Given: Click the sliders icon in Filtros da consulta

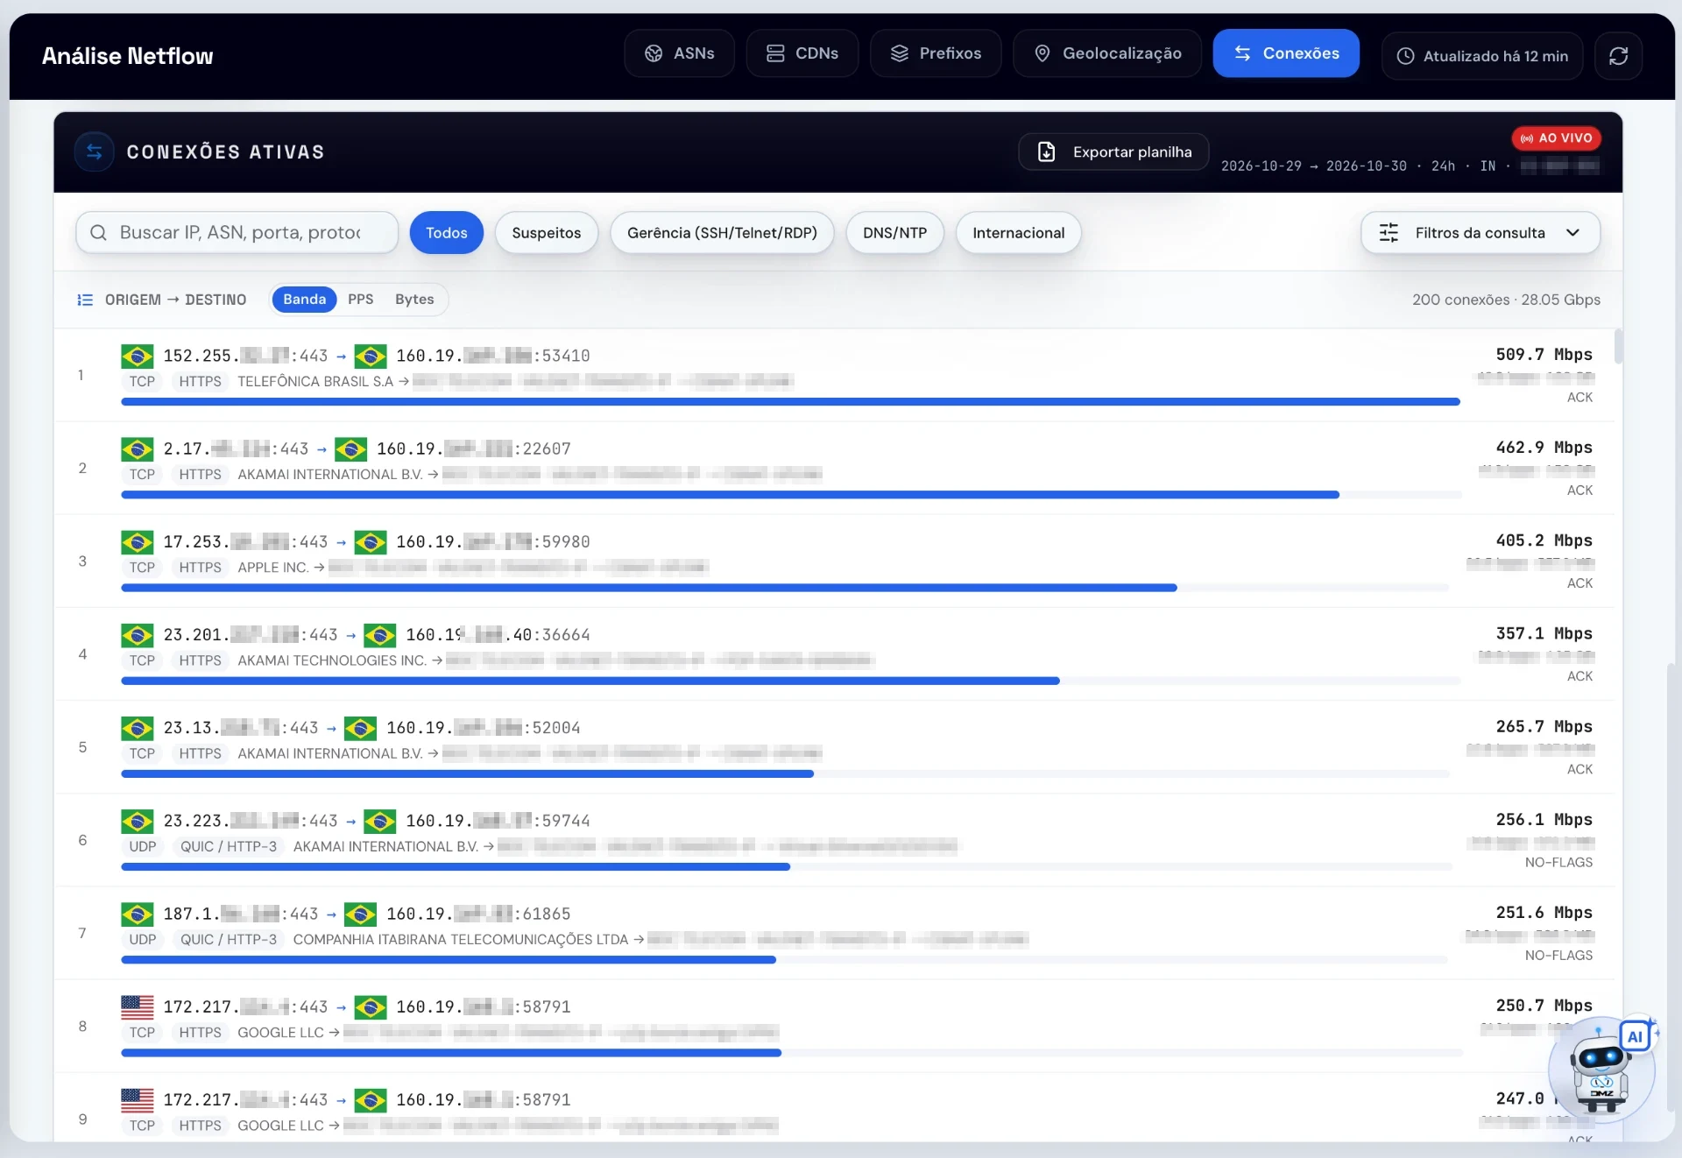Looking at the screenshot, I should pyautogui.click(x=1389, y=233).
